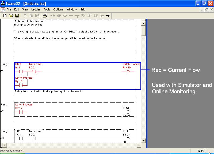Close the Ondelay.lad document window
Image resolution: width=214 pixels, height=154 pixels.
(211, 9)
